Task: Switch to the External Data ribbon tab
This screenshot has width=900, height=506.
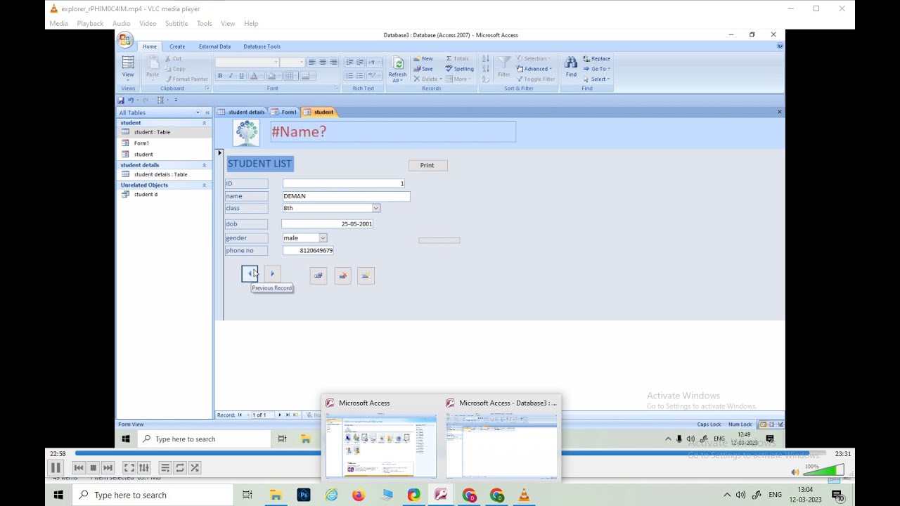Action: pyautogui.click(x=214, y=46)
